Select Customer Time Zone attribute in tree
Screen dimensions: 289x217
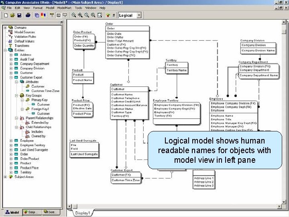(45, 91)
